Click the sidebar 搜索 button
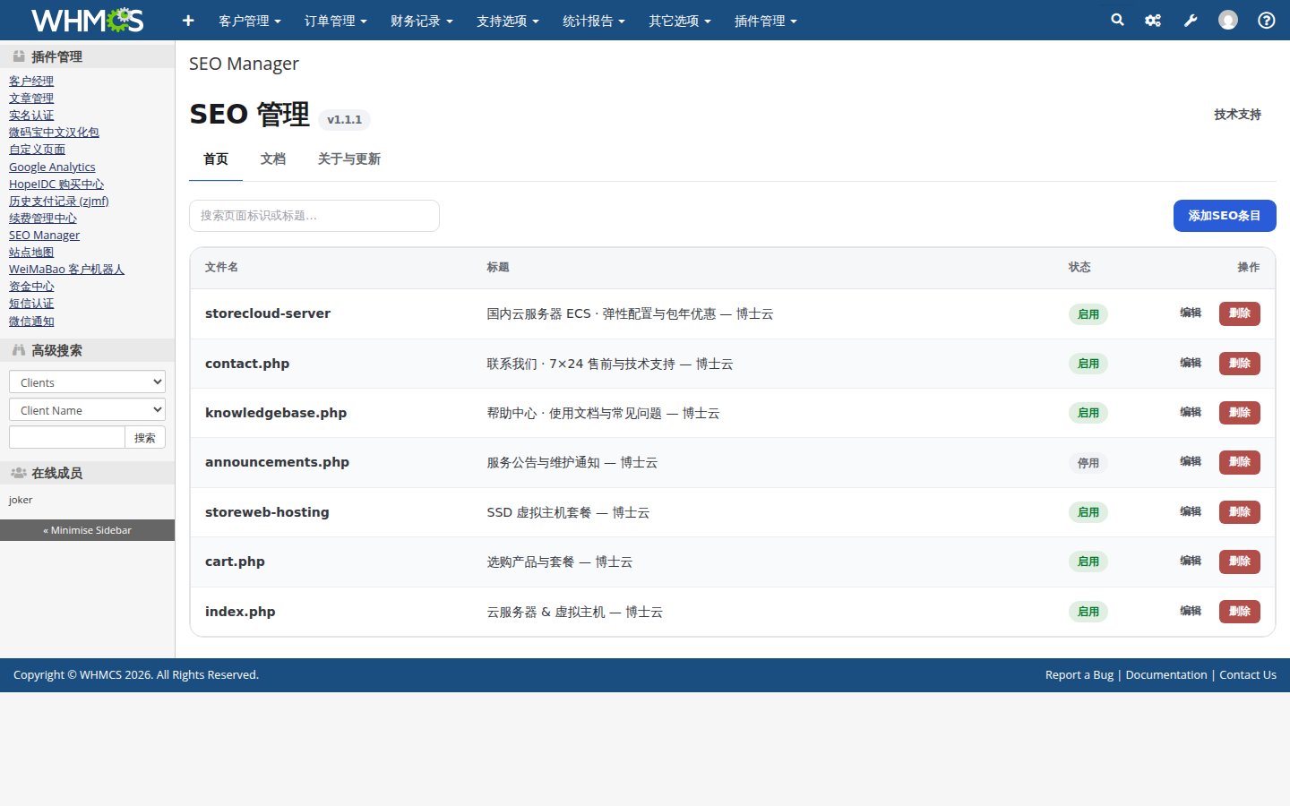1290x806 pixels. [x=145, y=437]
